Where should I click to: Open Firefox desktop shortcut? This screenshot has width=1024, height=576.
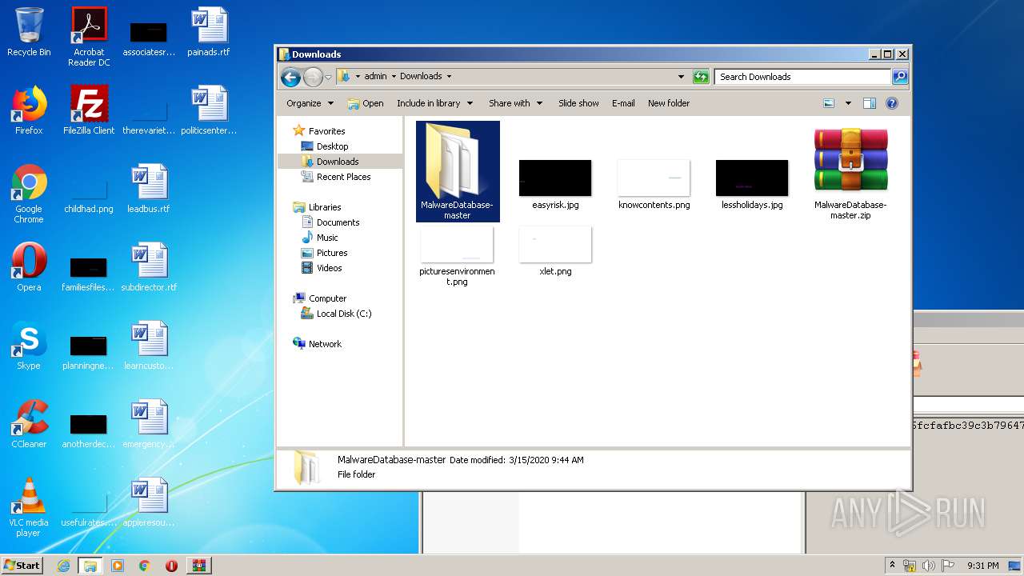pos(29,110)
